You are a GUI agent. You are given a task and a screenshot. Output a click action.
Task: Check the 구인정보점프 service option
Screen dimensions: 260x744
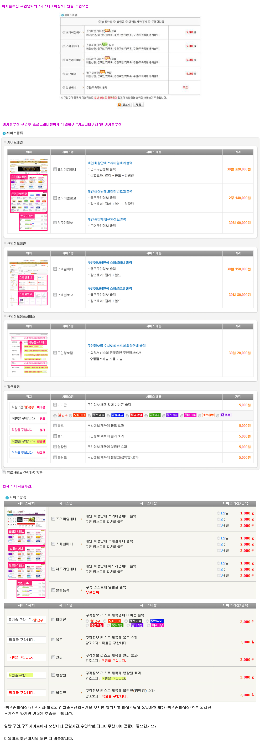tap(55, 353)
